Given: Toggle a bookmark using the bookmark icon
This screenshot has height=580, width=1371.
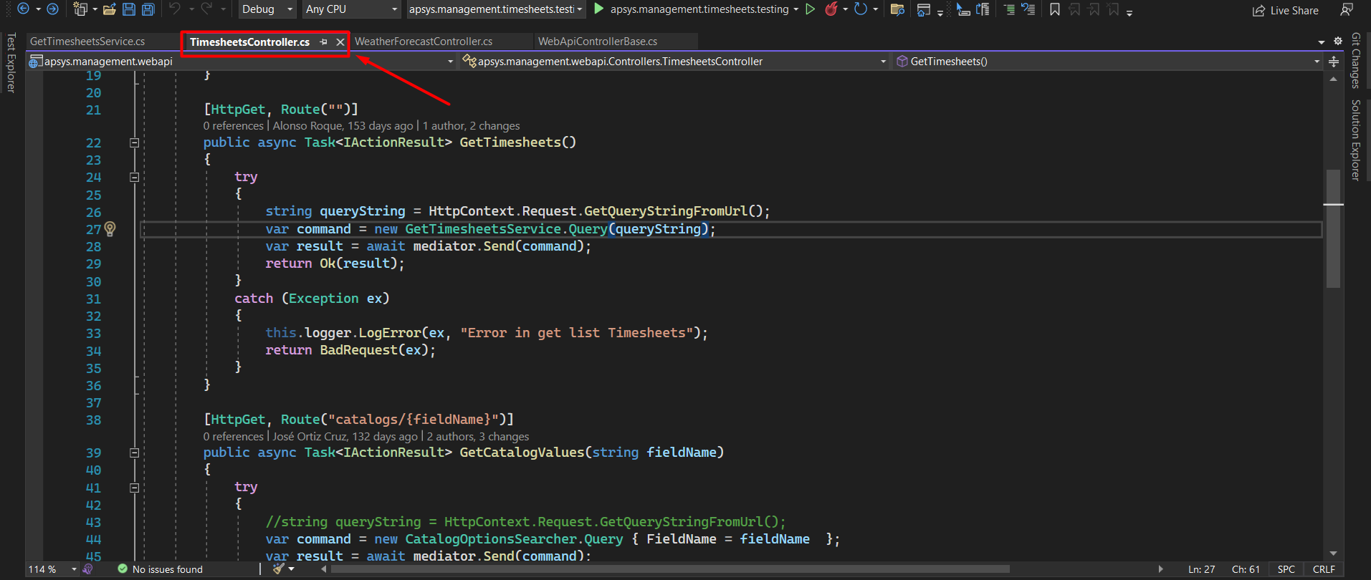Looking at the screenshot, I should point(1054,9).
